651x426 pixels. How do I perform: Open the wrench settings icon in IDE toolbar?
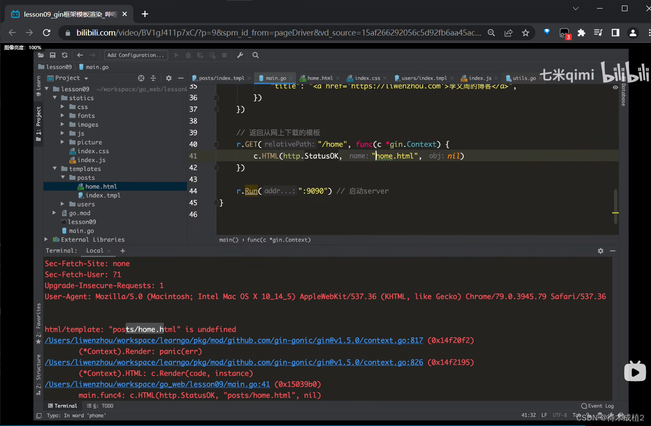pos(240,55)
